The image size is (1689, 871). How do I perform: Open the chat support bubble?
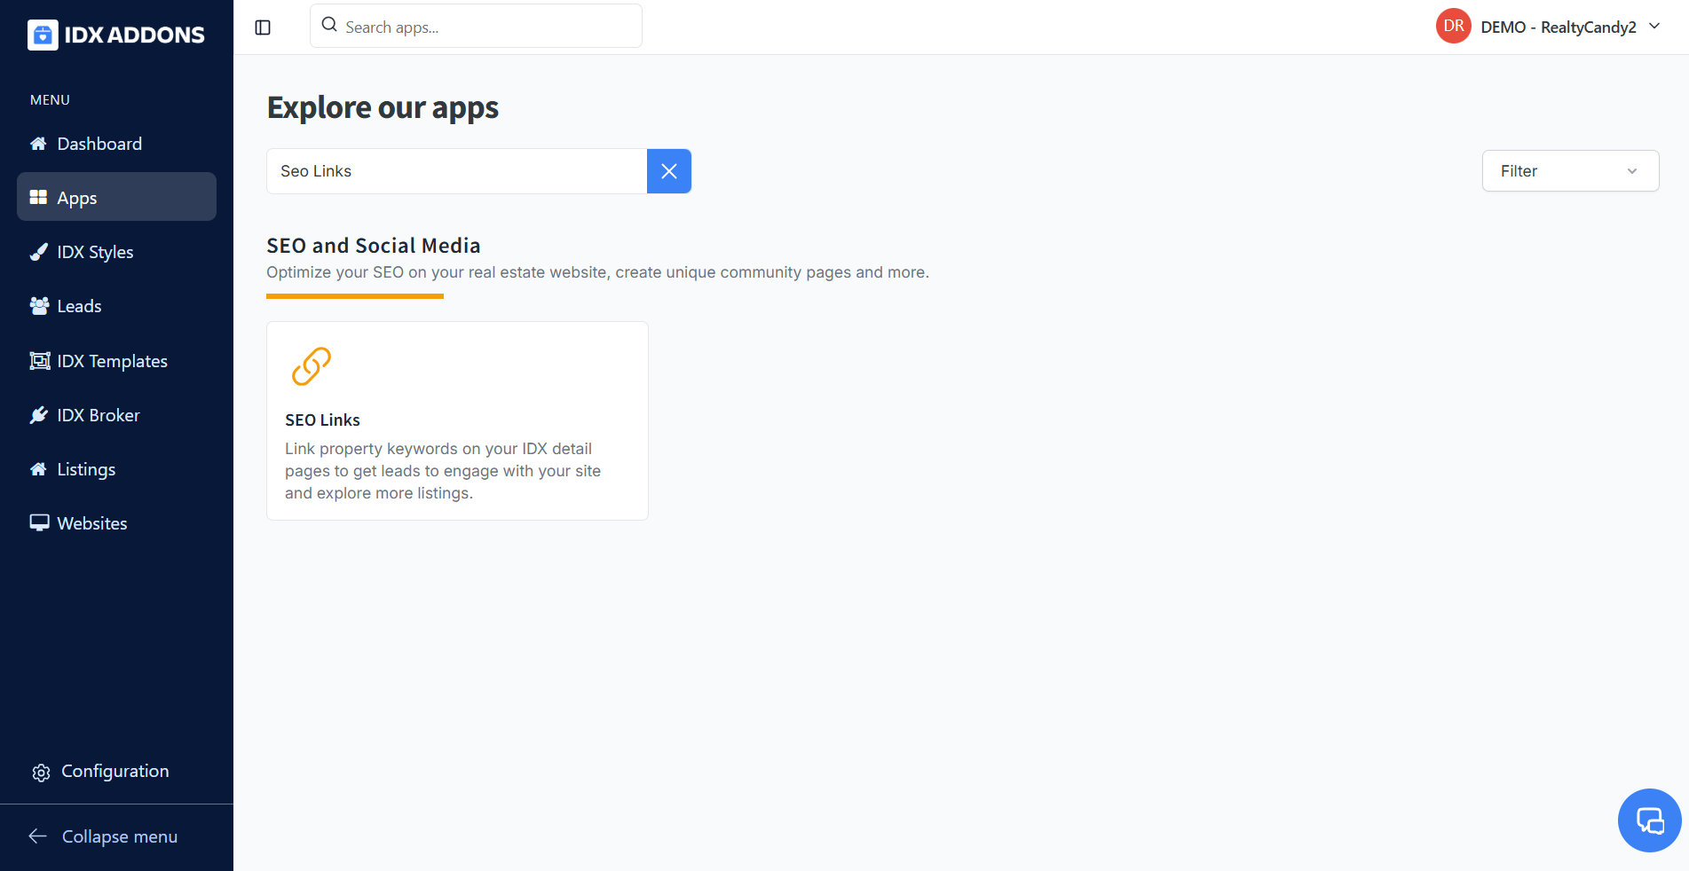coord(1649,820)
